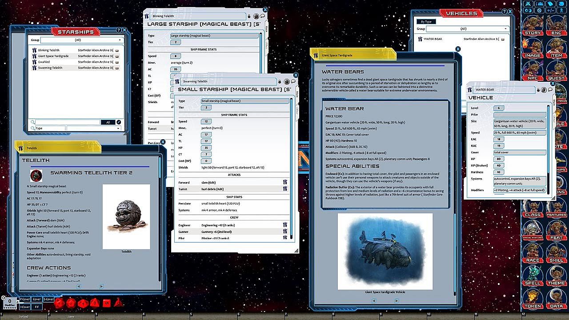Select the By Type tab in Vehicles

click(426, 21)
